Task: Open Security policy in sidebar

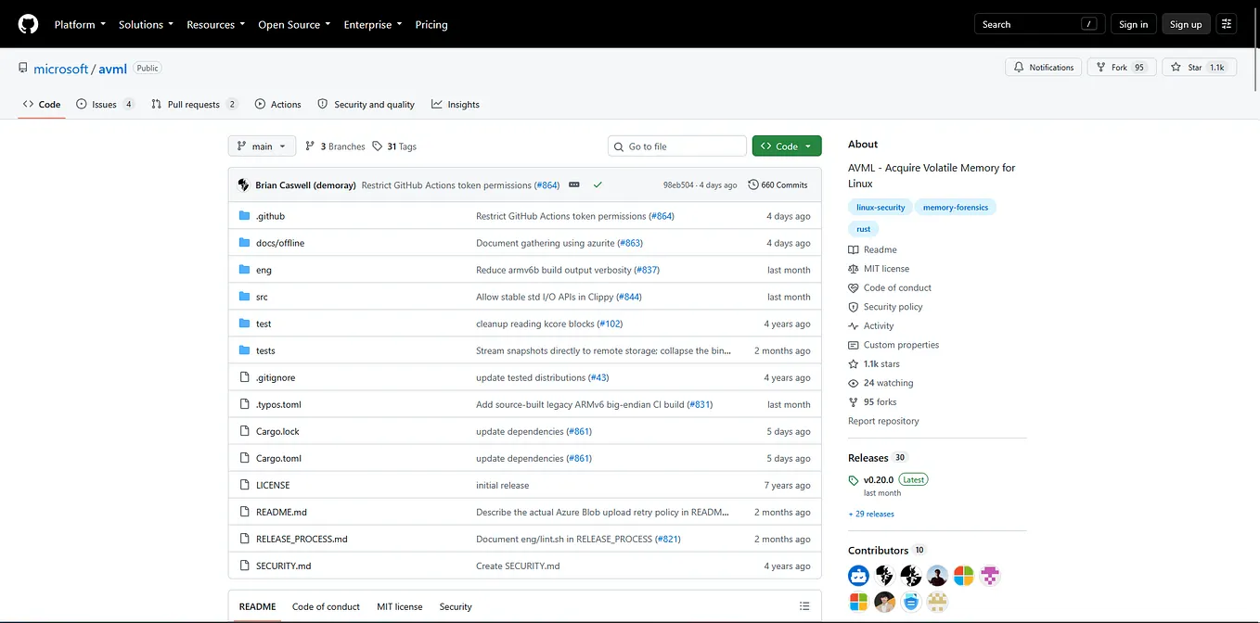Action: [x=894, y=307]
